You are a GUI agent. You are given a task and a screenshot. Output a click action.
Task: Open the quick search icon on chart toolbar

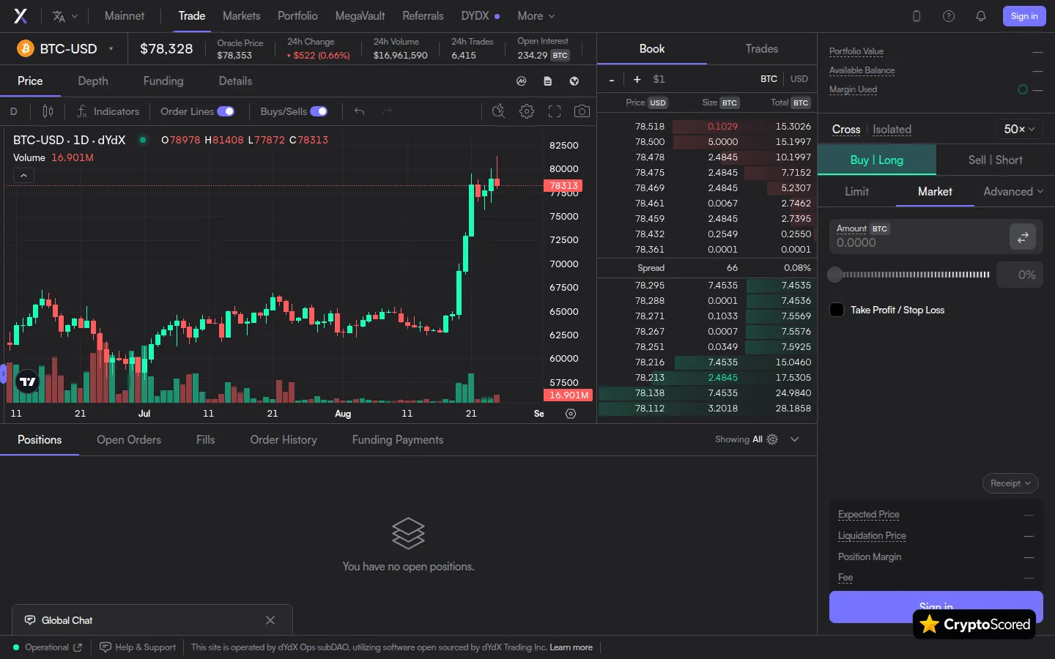pyautogui.click(x=498, y=111)
